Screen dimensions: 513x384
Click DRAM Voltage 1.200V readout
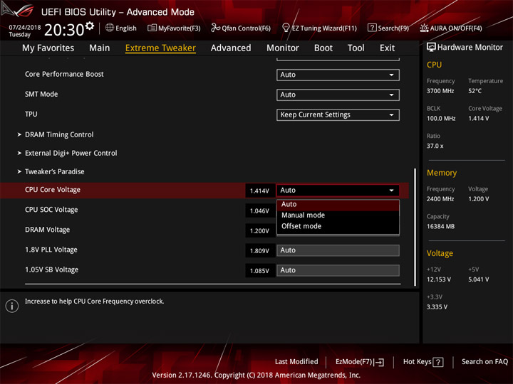[260, 231]
